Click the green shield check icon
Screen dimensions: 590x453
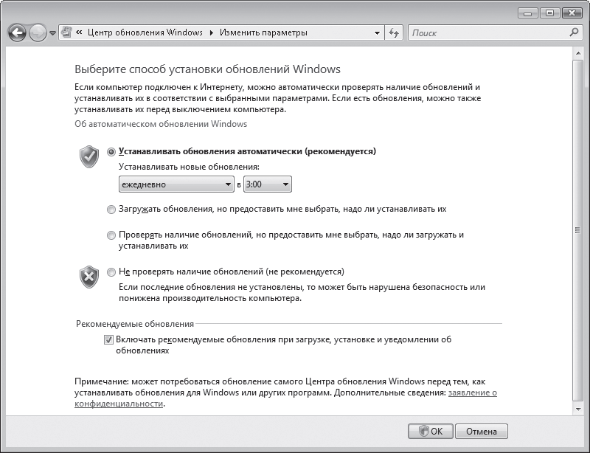[89, 156]
